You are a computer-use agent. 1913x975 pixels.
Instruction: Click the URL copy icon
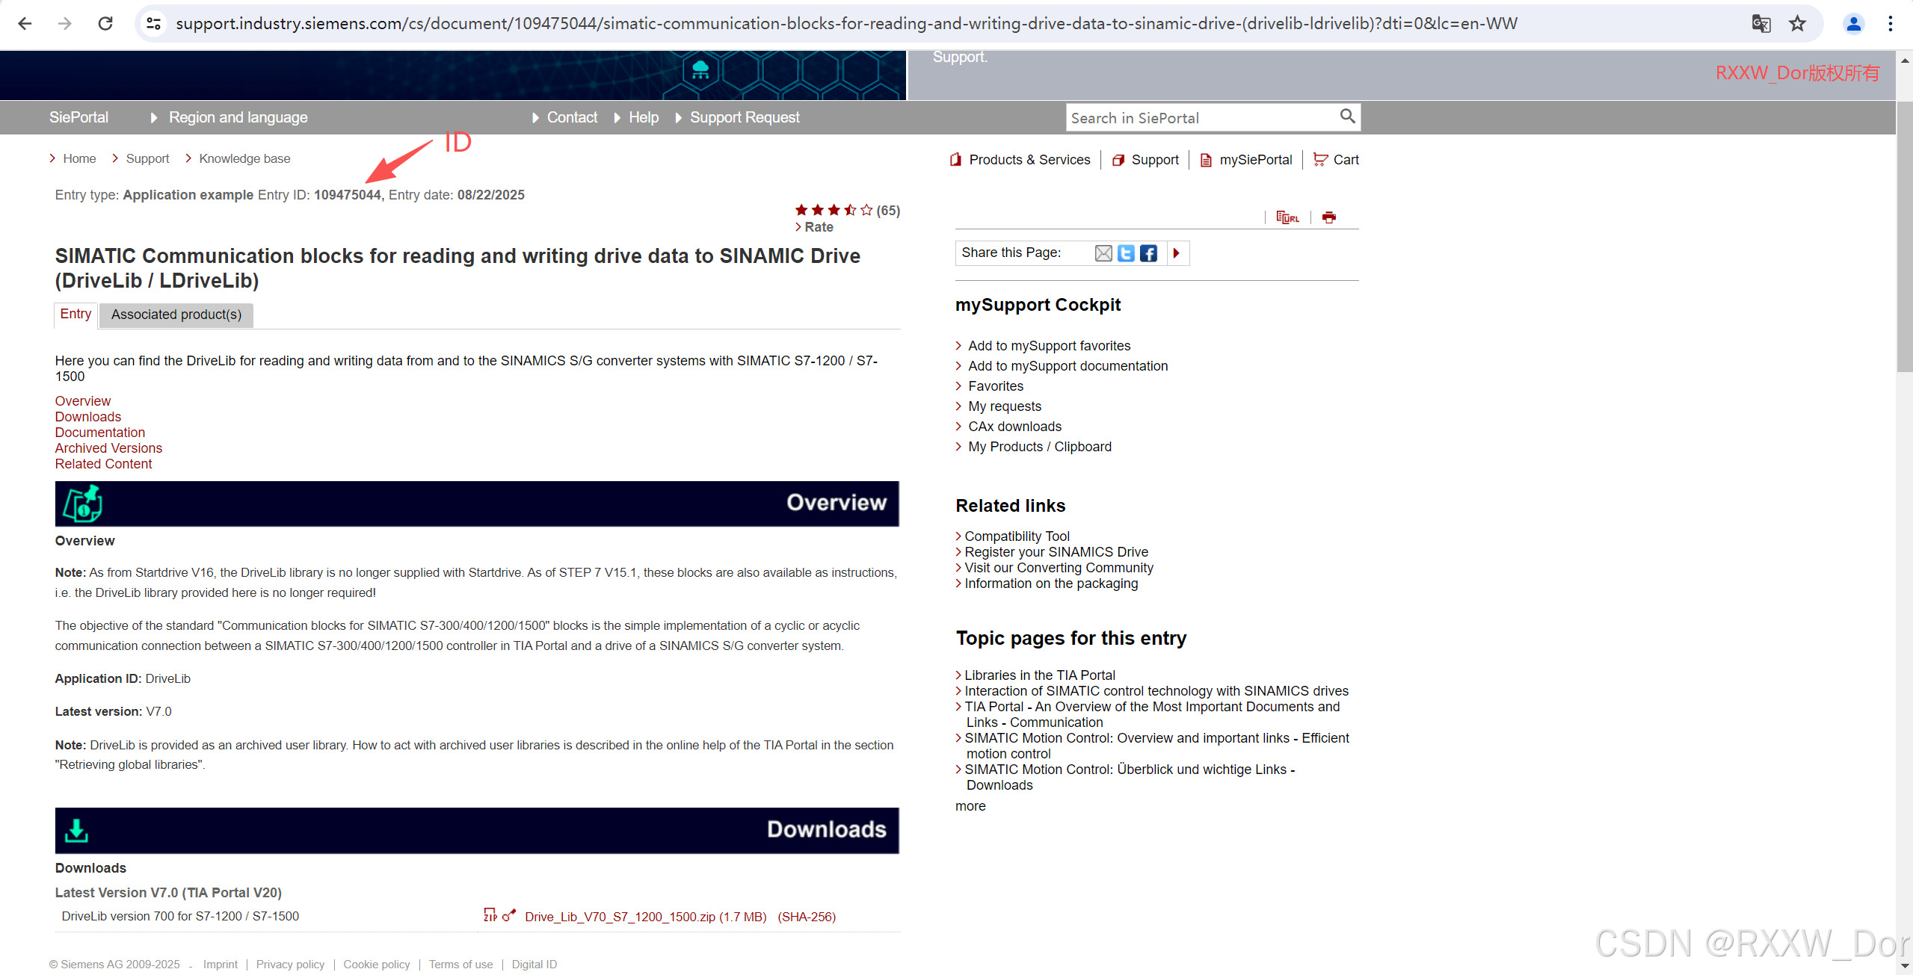[1287, 217]
